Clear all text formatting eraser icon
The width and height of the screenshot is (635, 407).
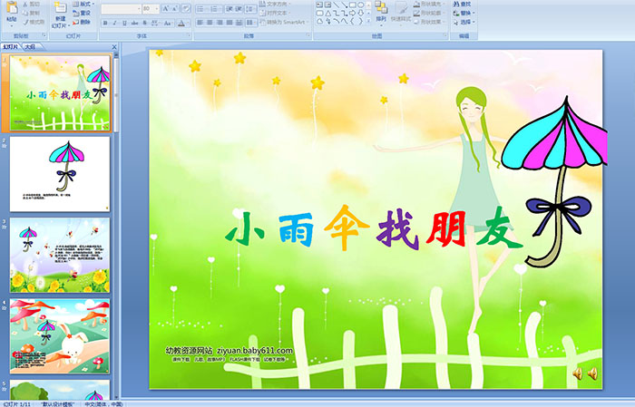185,8
